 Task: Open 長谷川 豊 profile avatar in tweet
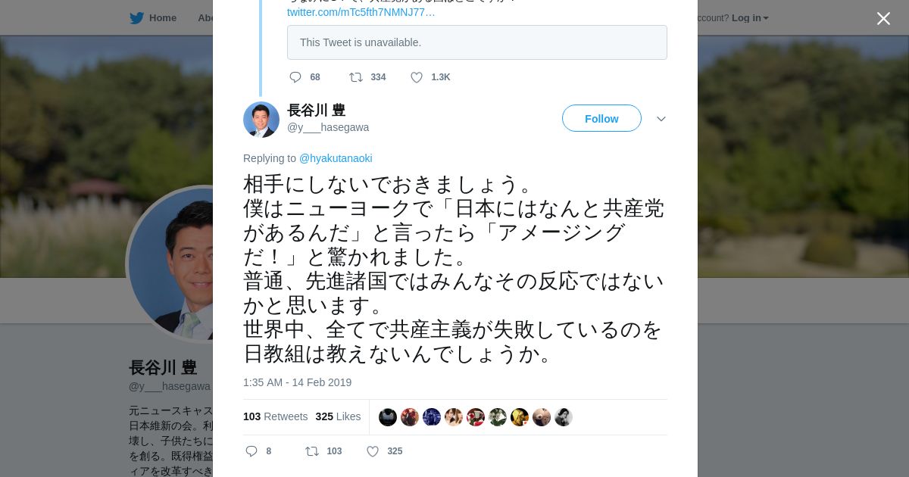261,120
